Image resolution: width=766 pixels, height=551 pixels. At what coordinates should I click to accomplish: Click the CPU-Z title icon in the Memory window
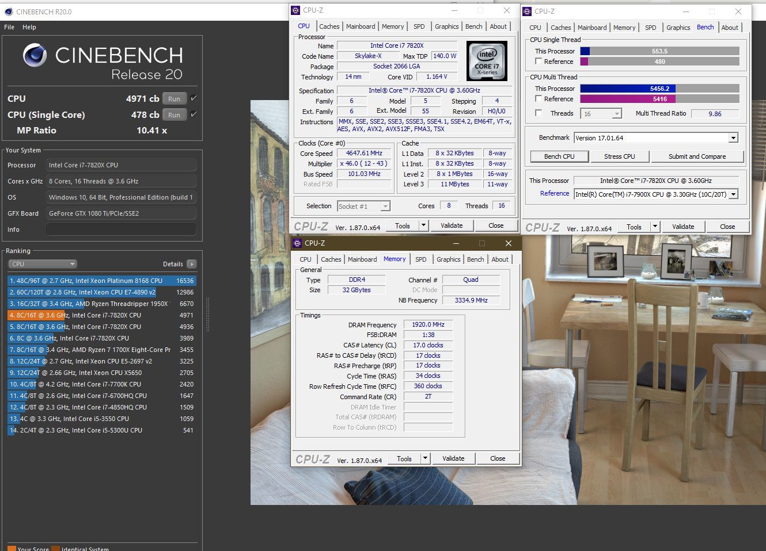pos(297,243)
